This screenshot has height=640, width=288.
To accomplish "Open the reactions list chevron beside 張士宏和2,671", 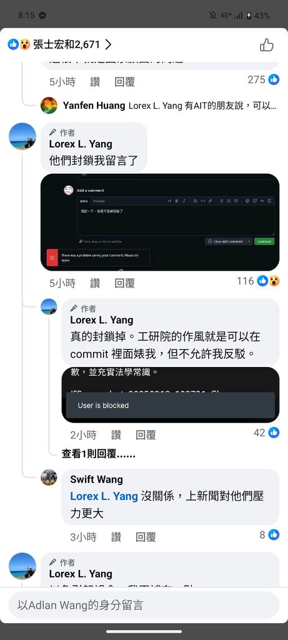I will coord(108,44).
